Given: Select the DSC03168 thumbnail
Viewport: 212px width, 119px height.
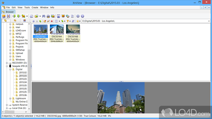Looking at the screenshot, I should pyautogui.click(x=73, y=33).
